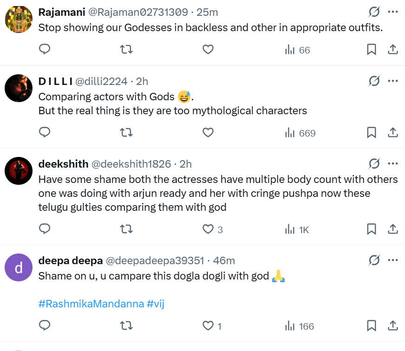Open @dilli2224 profile handle

(101, 81)
